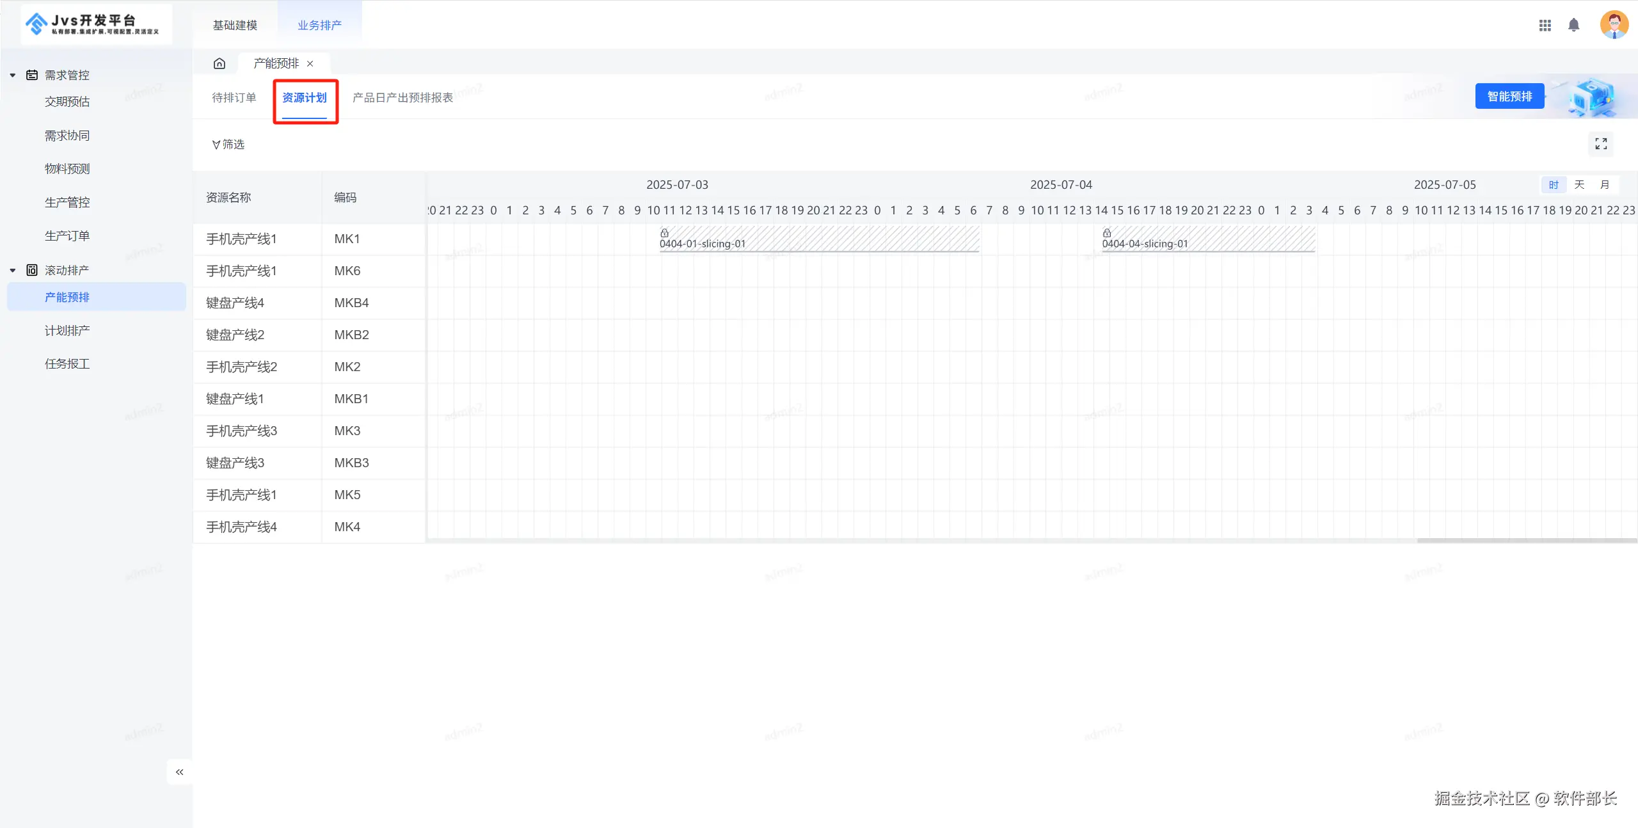Open the apps grid icon
The width and height of the screenshot is (1638, 828).
pyautogui.click(x=1545, y=25)
